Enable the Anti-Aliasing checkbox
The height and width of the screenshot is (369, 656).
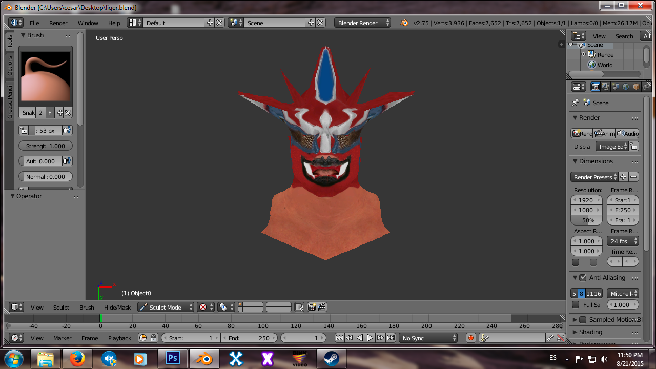coord(583,277)
